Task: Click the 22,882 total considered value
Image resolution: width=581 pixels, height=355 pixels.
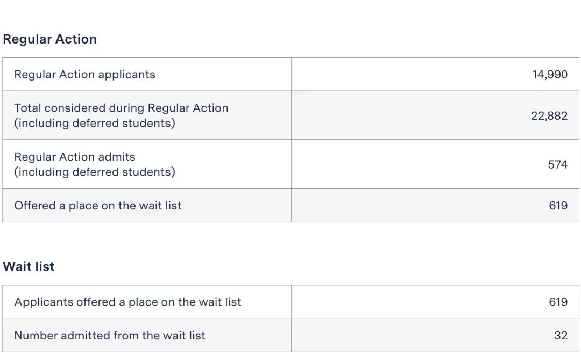Action: click(x=549, y=116)
